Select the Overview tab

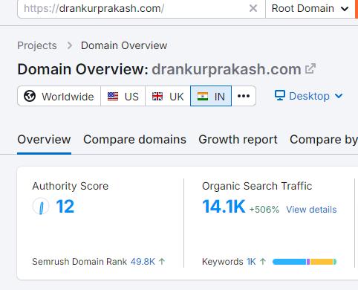point(44,139)
